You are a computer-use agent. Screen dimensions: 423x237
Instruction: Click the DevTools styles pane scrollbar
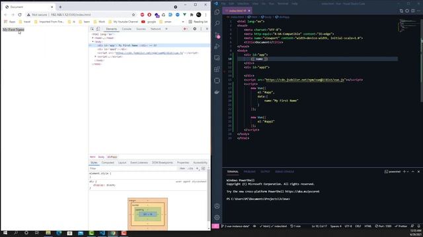(x=209, y=196)
